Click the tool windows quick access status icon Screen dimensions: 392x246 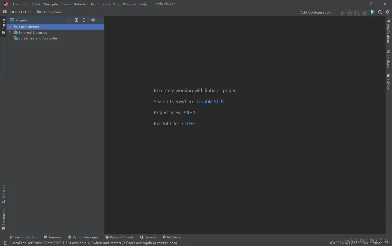tap(5, 243)
